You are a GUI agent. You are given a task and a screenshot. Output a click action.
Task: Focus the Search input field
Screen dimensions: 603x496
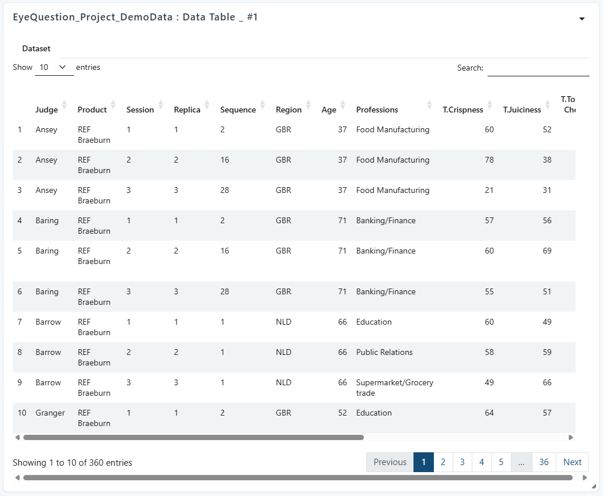click(538, 68)
